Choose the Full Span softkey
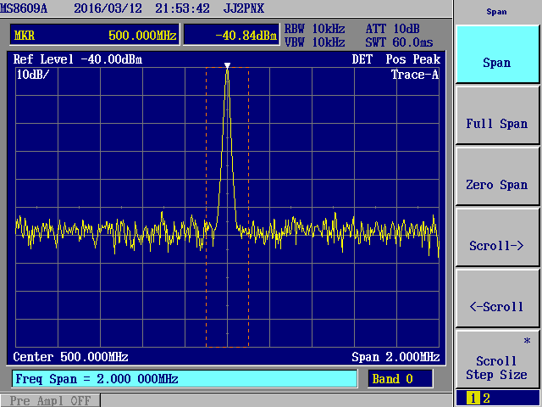Image resolution: width=542 pixels, height=407 pixels. tap(497, 115)
